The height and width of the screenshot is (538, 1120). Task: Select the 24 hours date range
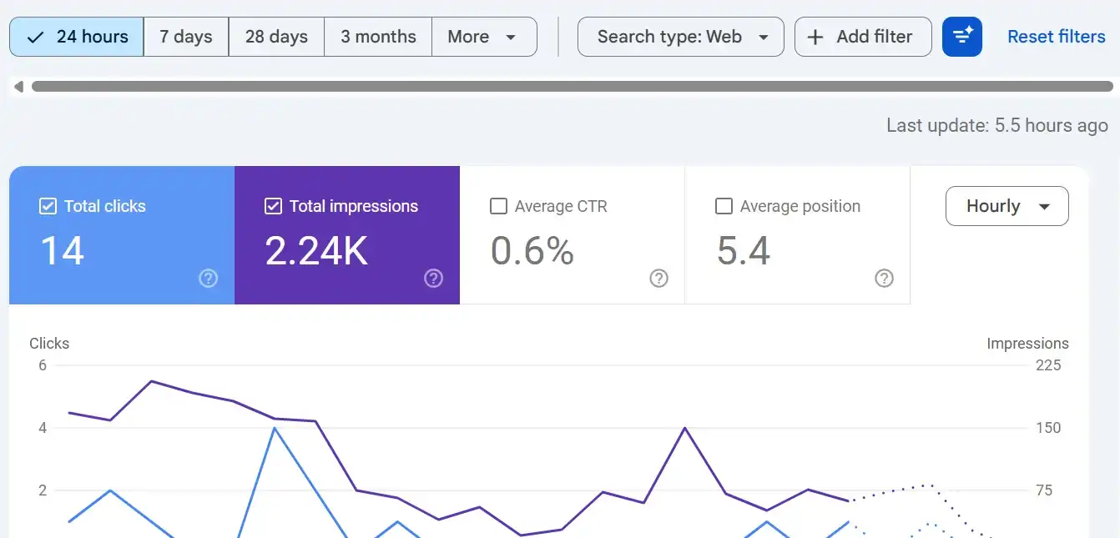tap(77, 37)
